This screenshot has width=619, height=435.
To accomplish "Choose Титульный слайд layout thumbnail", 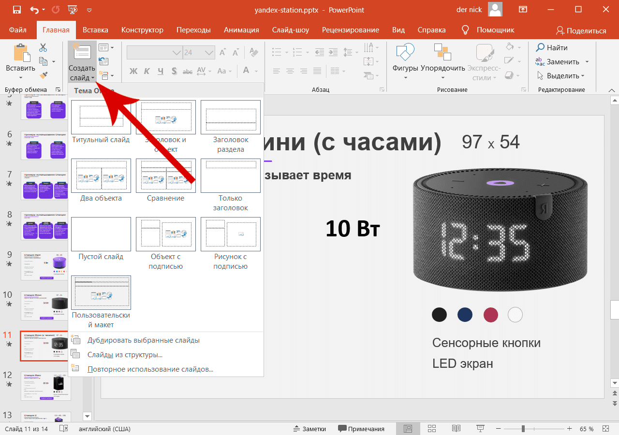I will 101,117.
